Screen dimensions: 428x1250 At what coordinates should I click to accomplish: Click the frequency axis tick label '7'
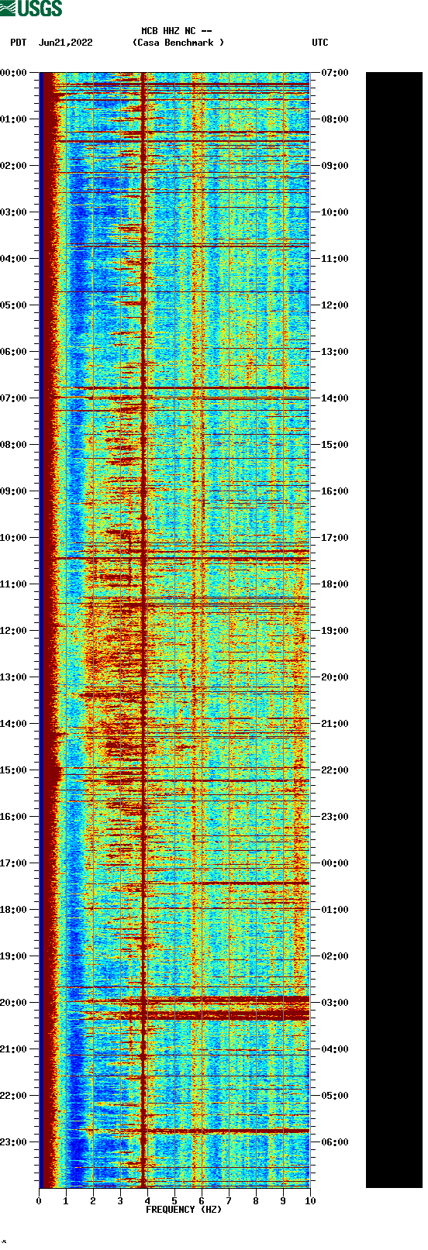click(229, 1201)
